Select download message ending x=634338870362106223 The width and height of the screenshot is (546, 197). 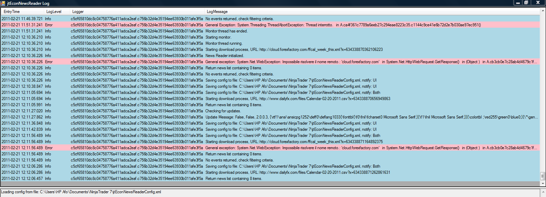click(294, 50)
